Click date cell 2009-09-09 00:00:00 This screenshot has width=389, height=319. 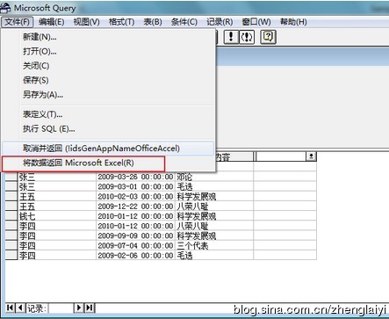(x=135, y=236)
